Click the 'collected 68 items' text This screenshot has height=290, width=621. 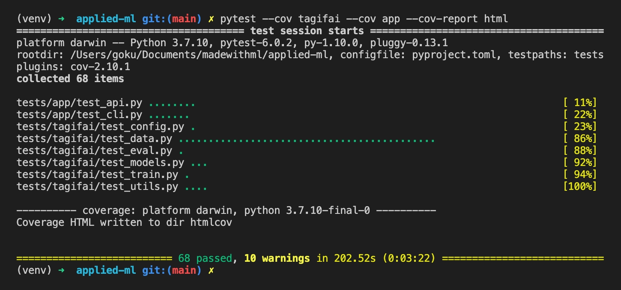click(70, 79)
